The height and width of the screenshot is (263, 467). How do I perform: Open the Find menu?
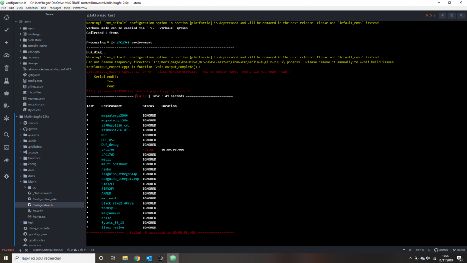point(43,8)
